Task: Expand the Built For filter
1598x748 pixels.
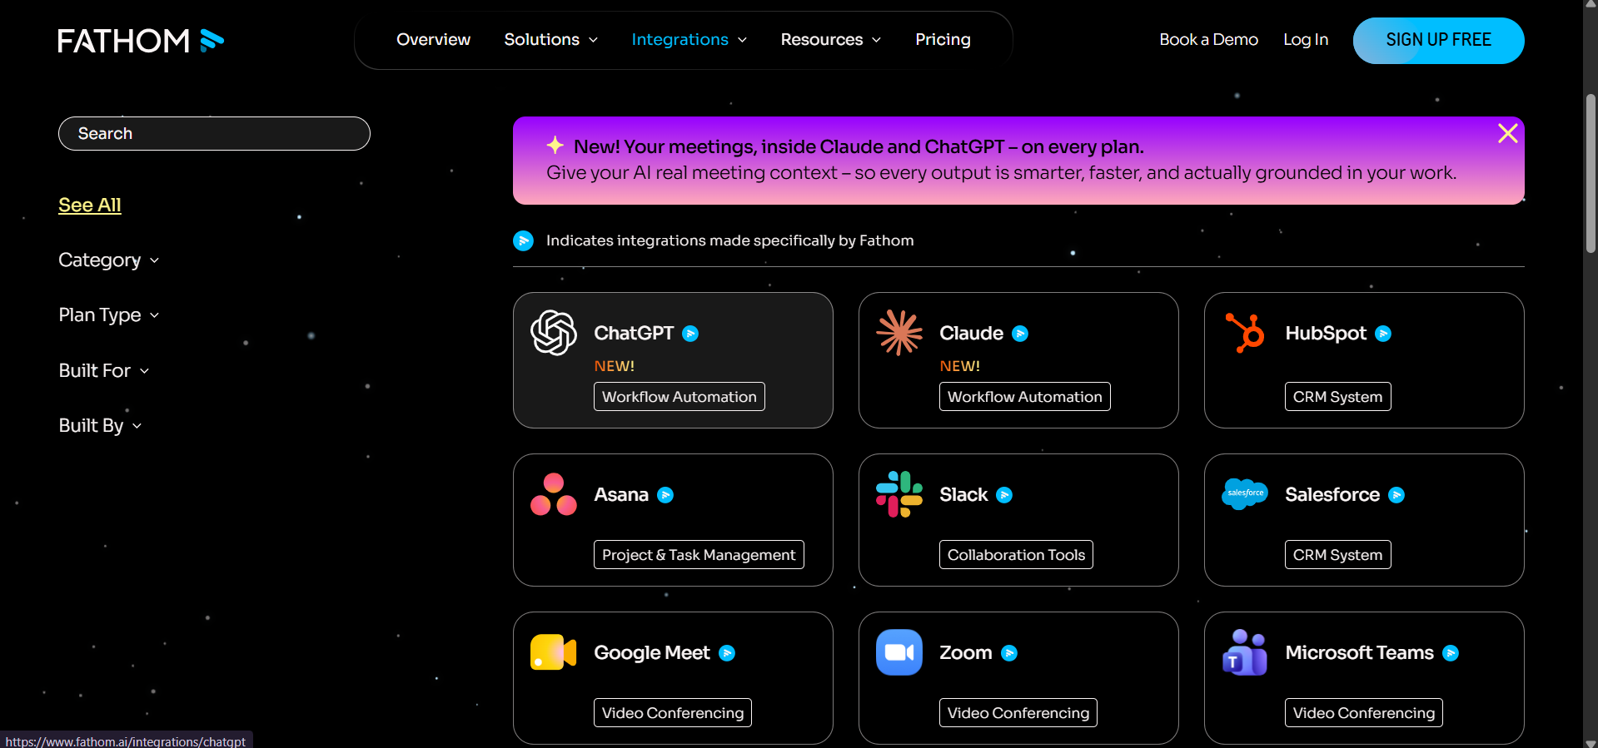Action: [x=103, y=371]
